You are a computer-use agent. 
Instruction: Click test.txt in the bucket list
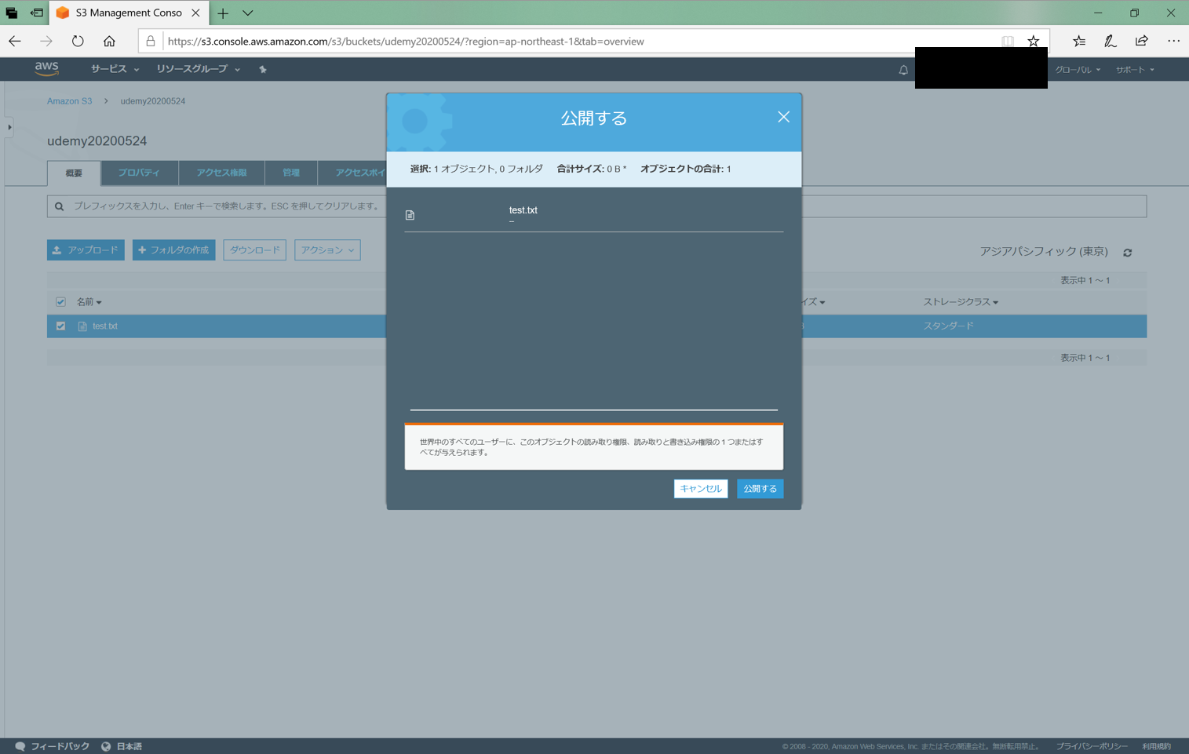104,326
